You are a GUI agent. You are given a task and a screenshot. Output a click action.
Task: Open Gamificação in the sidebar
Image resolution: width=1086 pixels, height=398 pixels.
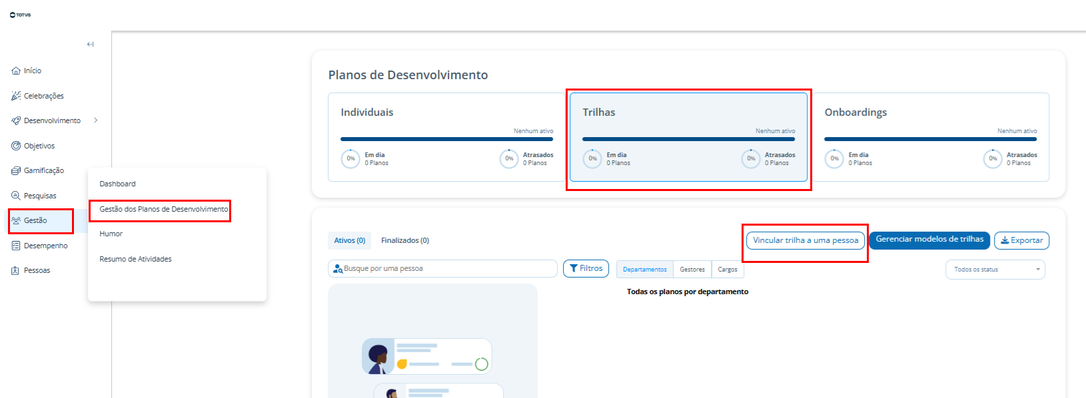[x=44, y=170]
